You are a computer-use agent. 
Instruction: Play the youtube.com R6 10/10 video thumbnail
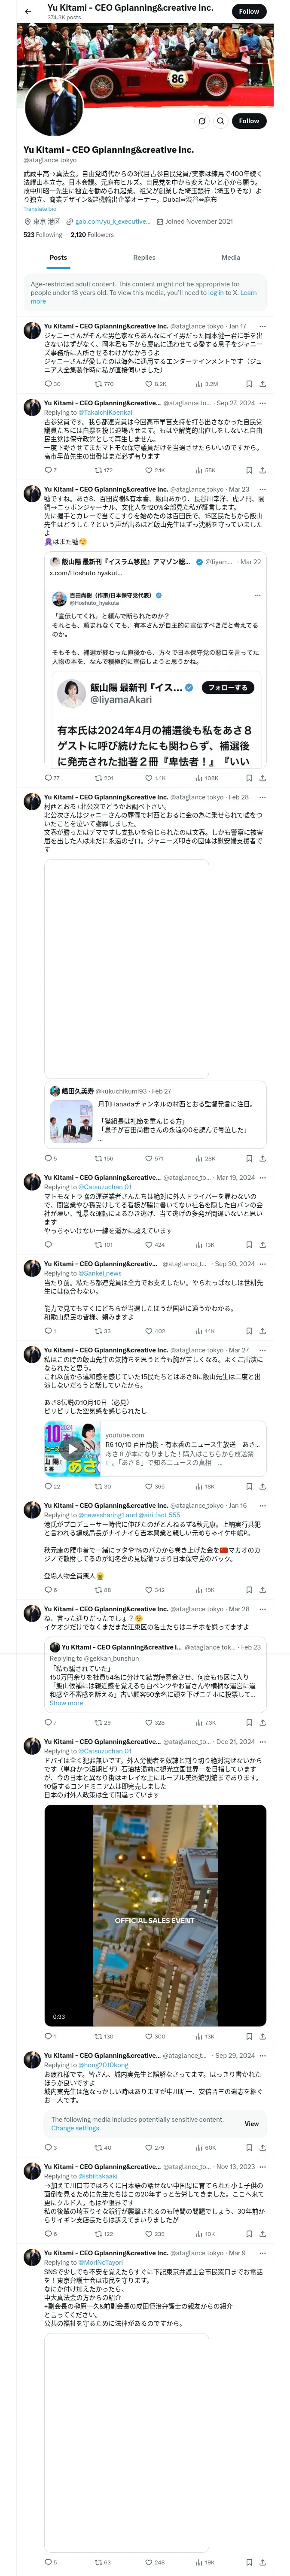tap(73, 1447)
